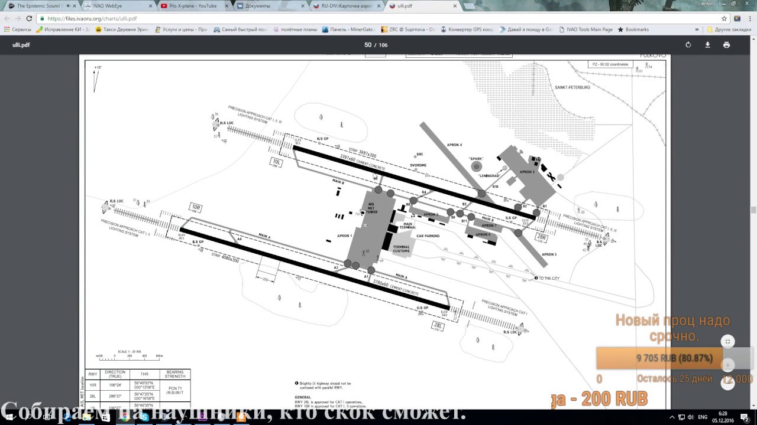
Task: Click the '10L' runway designator box
Action: 276,161
